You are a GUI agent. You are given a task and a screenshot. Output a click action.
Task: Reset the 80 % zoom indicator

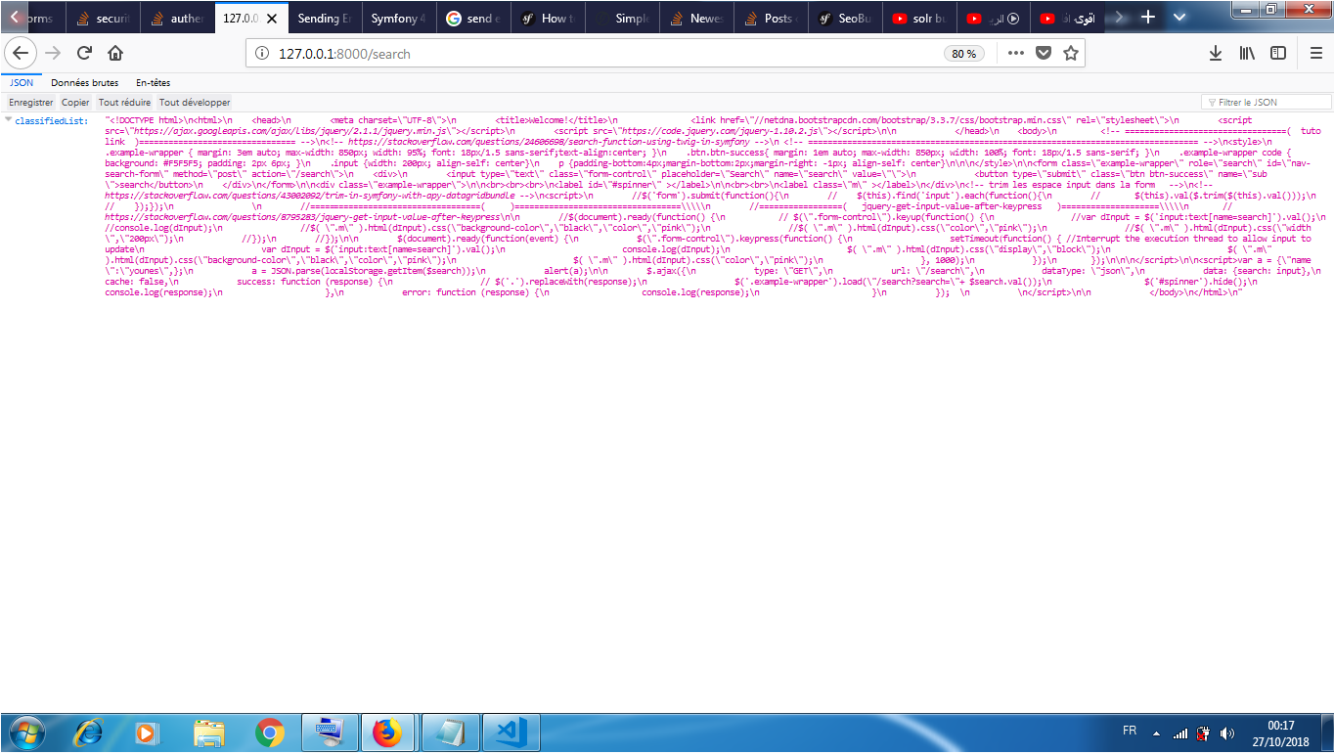(x=963, y=54)
